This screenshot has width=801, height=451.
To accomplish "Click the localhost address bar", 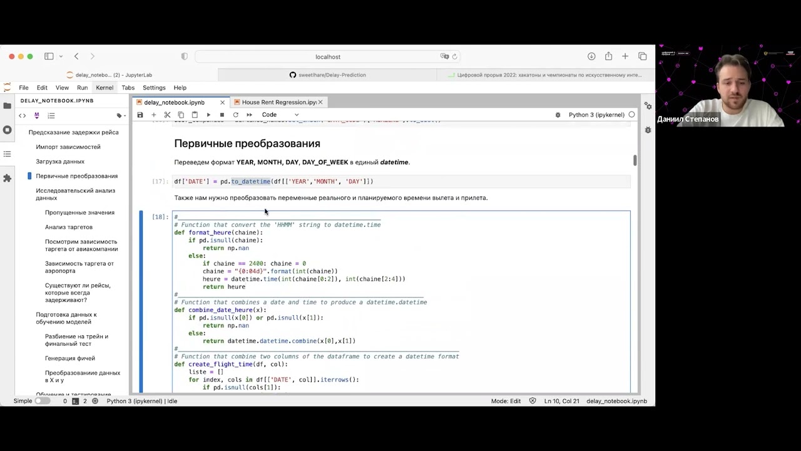I will coord(328,56).
